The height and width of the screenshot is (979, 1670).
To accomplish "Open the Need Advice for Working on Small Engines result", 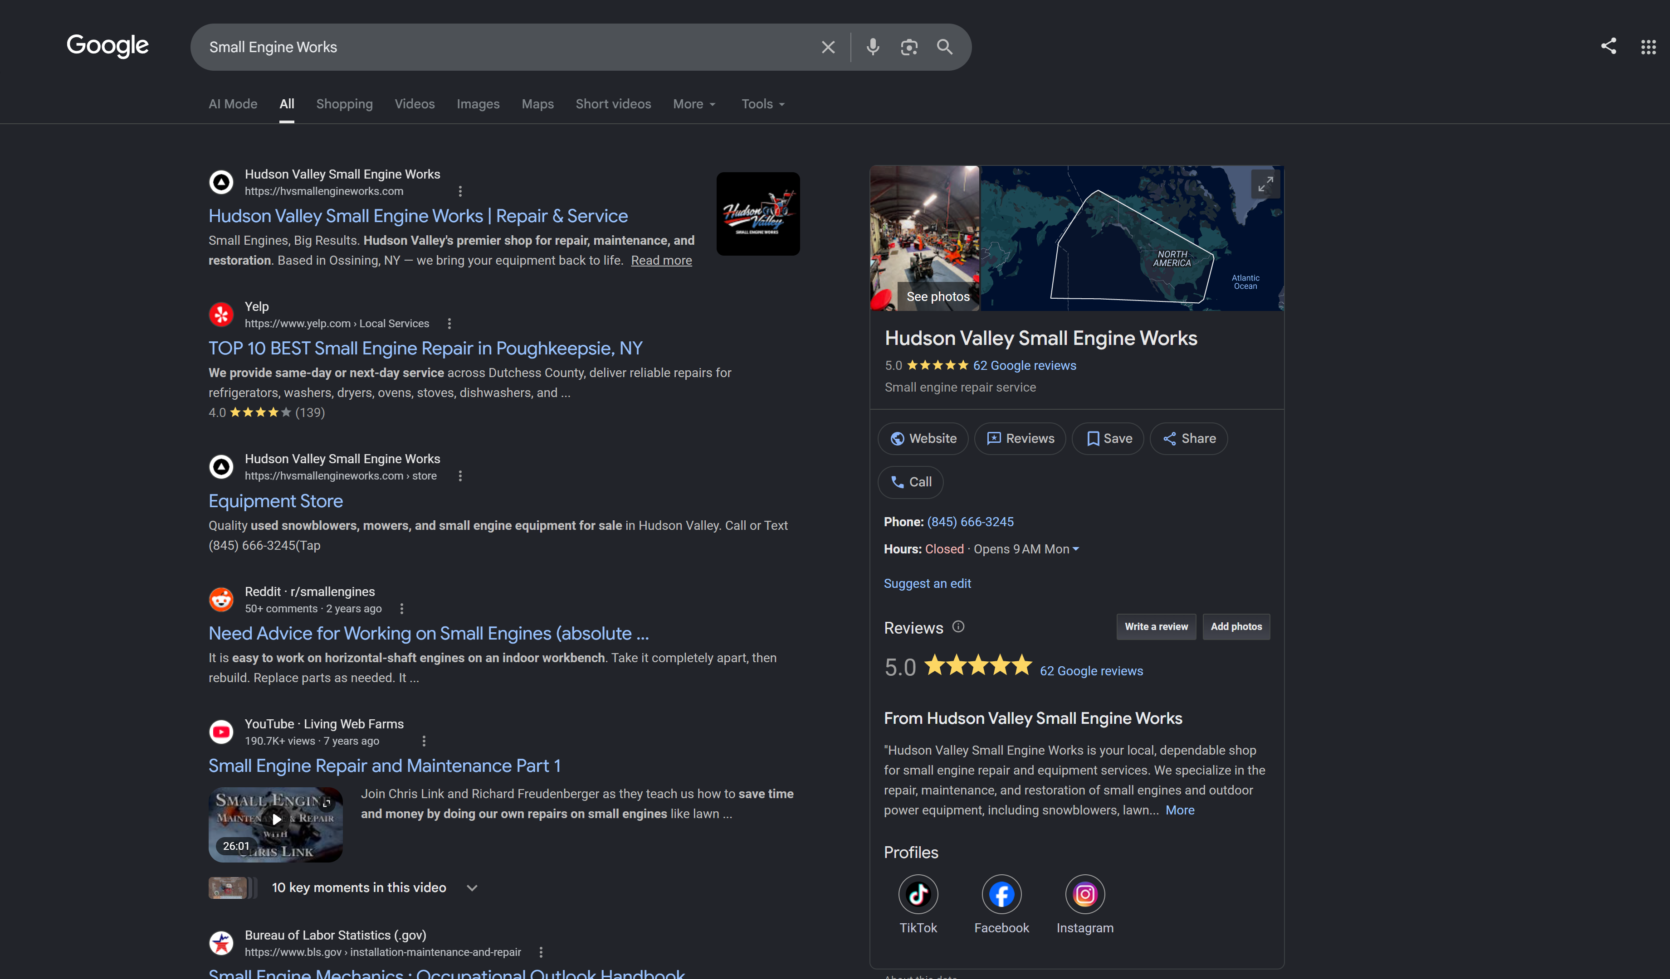I will (x=429, y=633).
